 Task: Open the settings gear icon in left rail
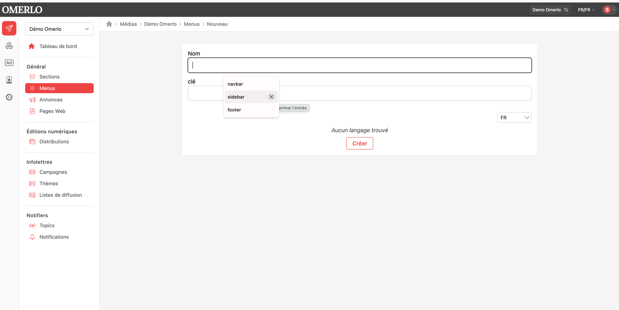(x=9, y=97)
